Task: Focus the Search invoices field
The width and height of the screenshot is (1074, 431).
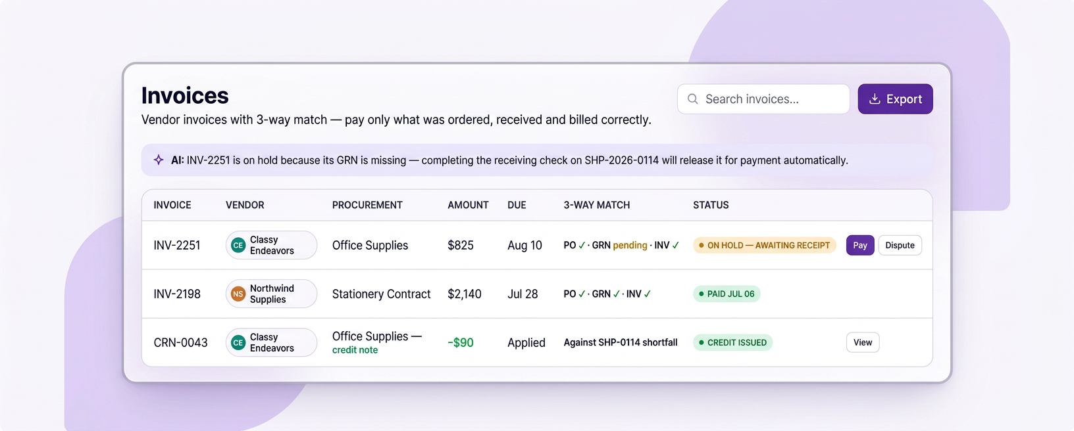Action: [763, 99]
